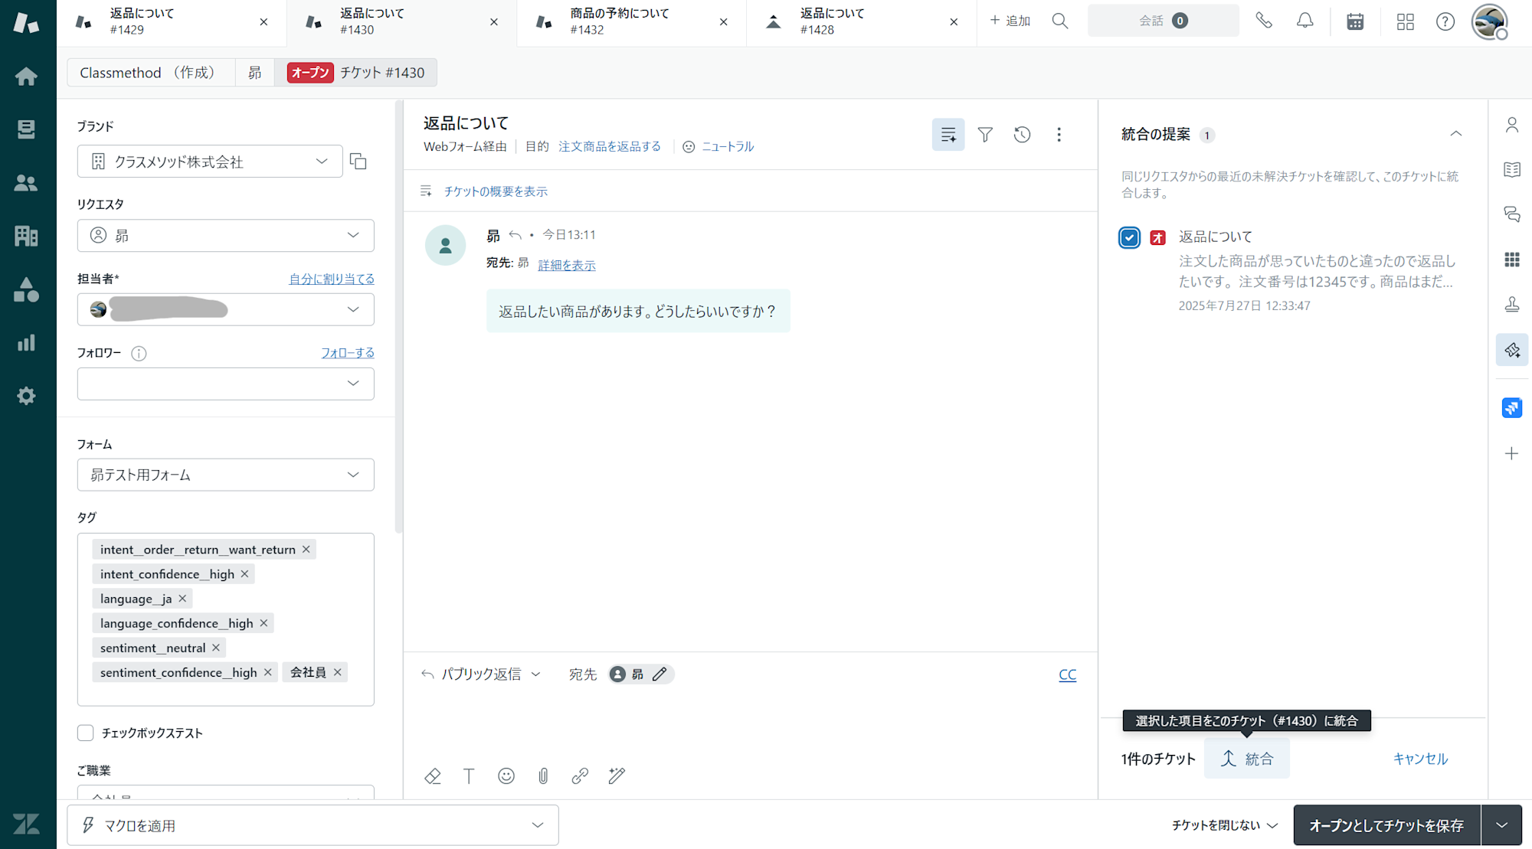This screenshot has height=849, width=1532.
Task: Open the user profile avatar
Action: coord(1490,21)
